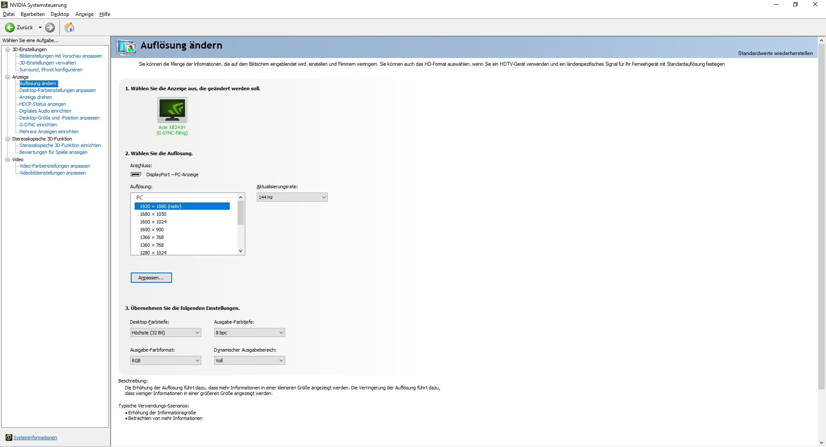Open the Anzeige menu
Screen dimensions: 826x447
pyautogui.click(x=84, y=14)
